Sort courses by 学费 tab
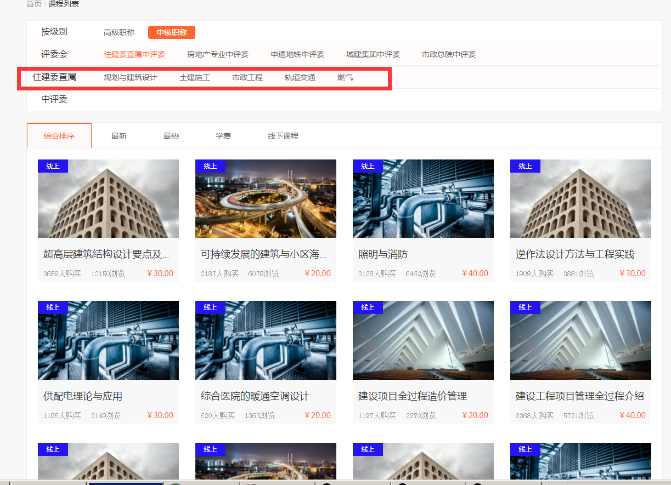Viewport: 671px width, 485px height. tap(223, 136)
